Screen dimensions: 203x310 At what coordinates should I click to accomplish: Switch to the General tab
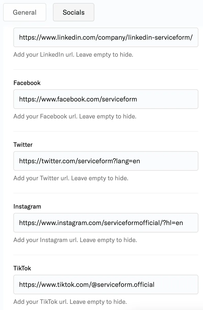[25, 12]
